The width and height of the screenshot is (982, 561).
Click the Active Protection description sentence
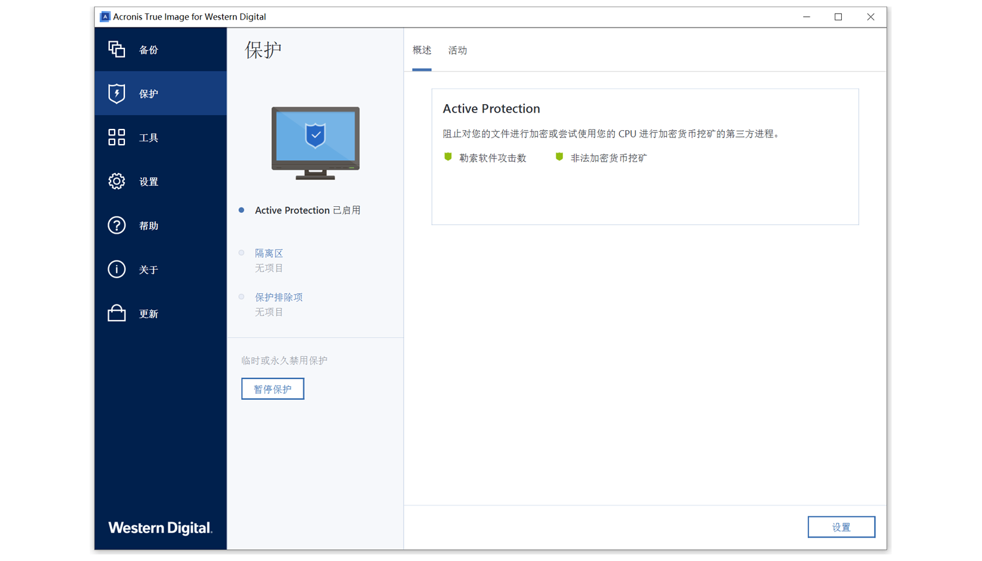(x=611, y=134)
